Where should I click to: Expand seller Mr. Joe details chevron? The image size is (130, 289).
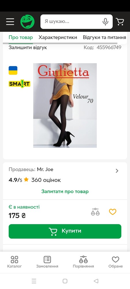pyautogui.click(x=117, y=171)
